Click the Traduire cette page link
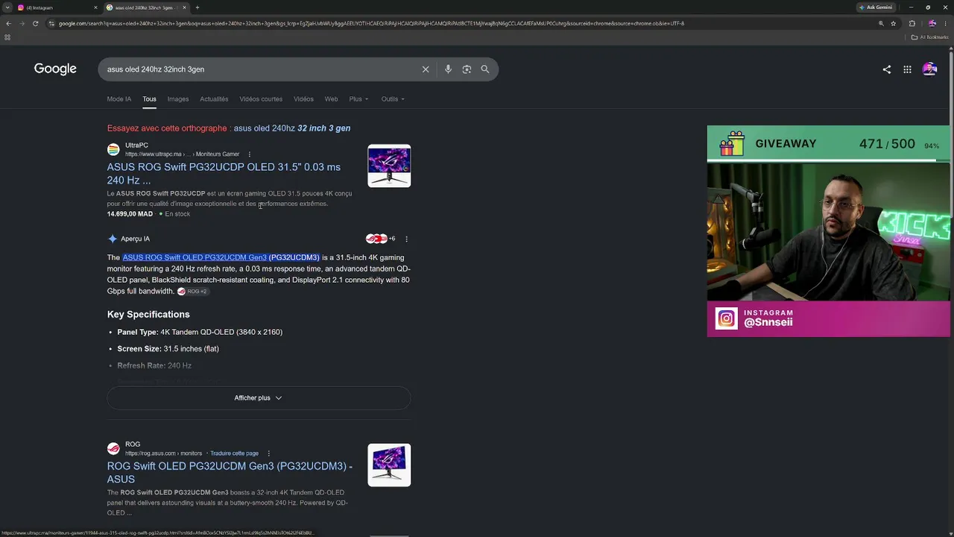Screen dimensions: 954x537 tap(234, 453)
